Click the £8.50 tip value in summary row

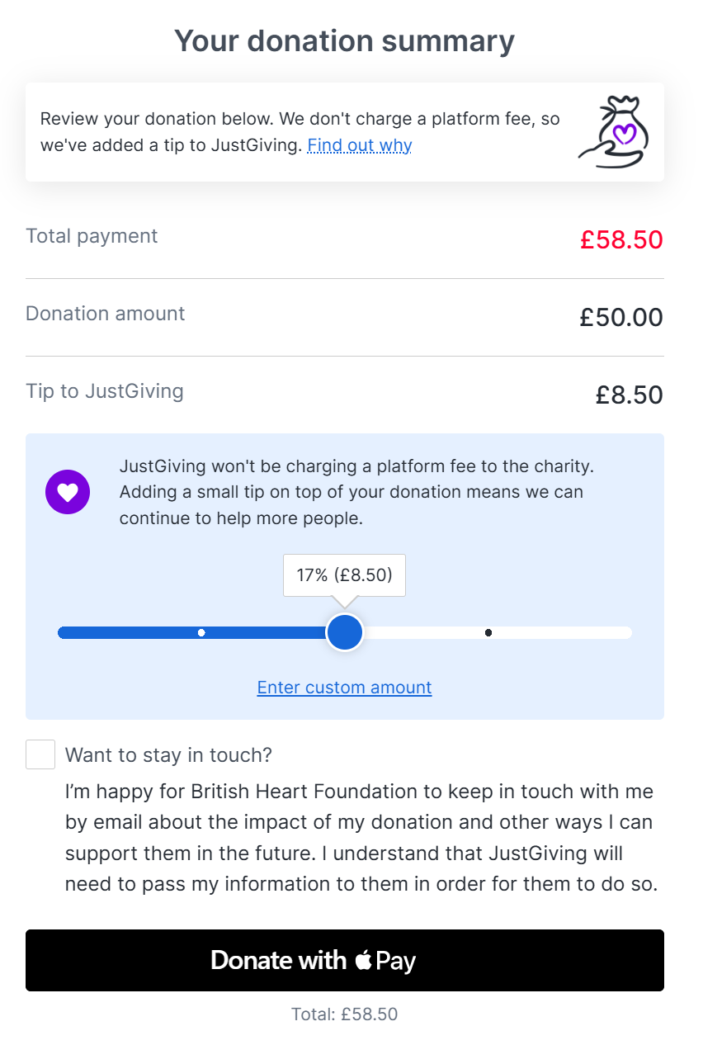click(x=630, y=395)
